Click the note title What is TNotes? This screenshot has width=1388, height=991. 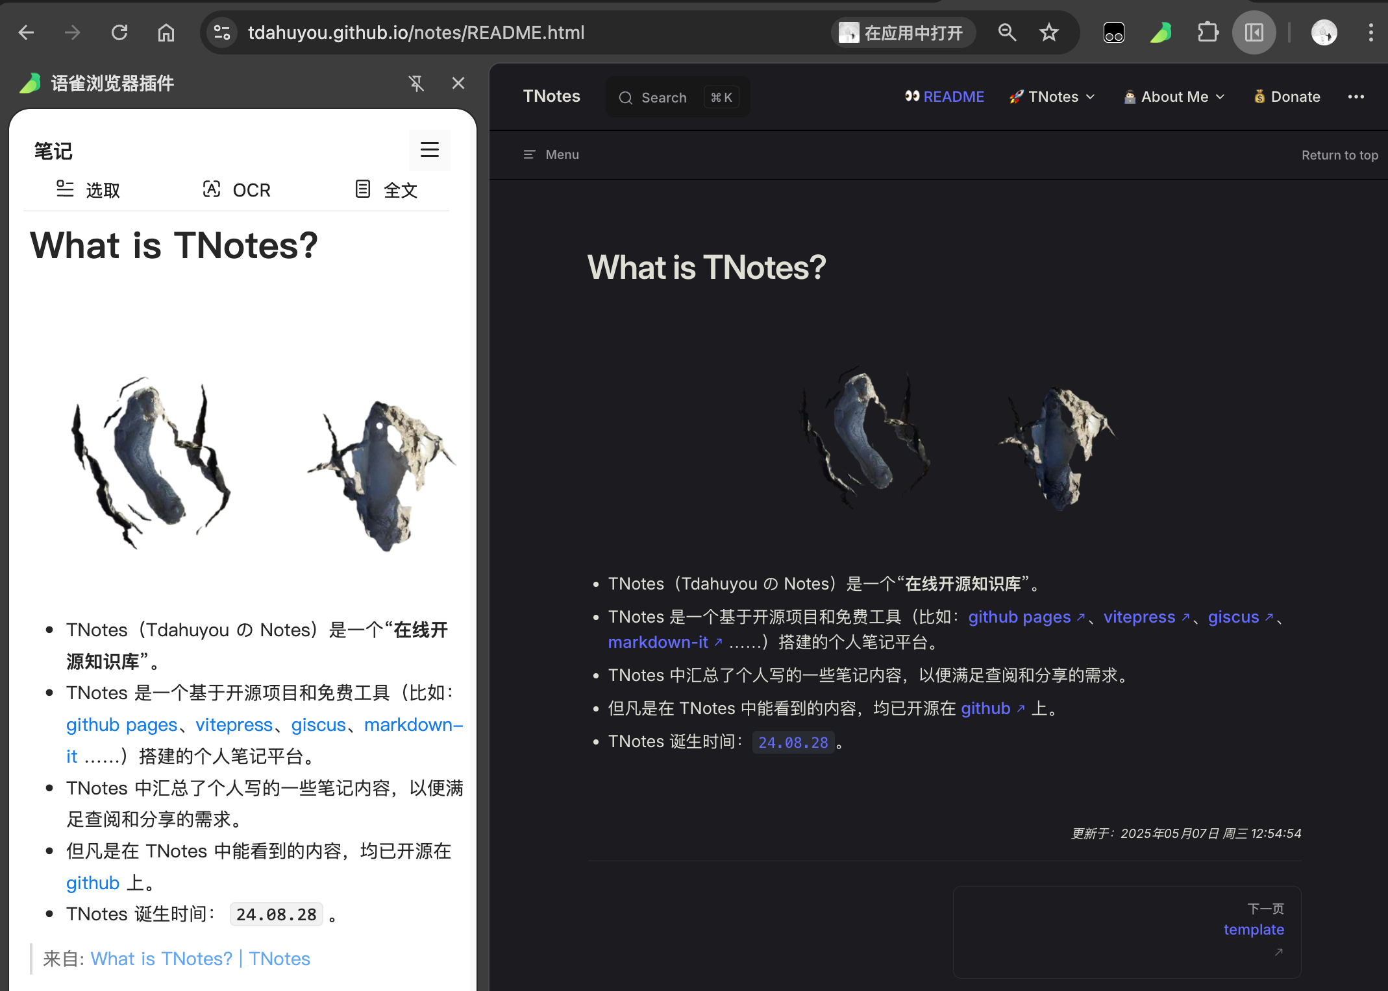pyautogui.click(x=174, y=246)
